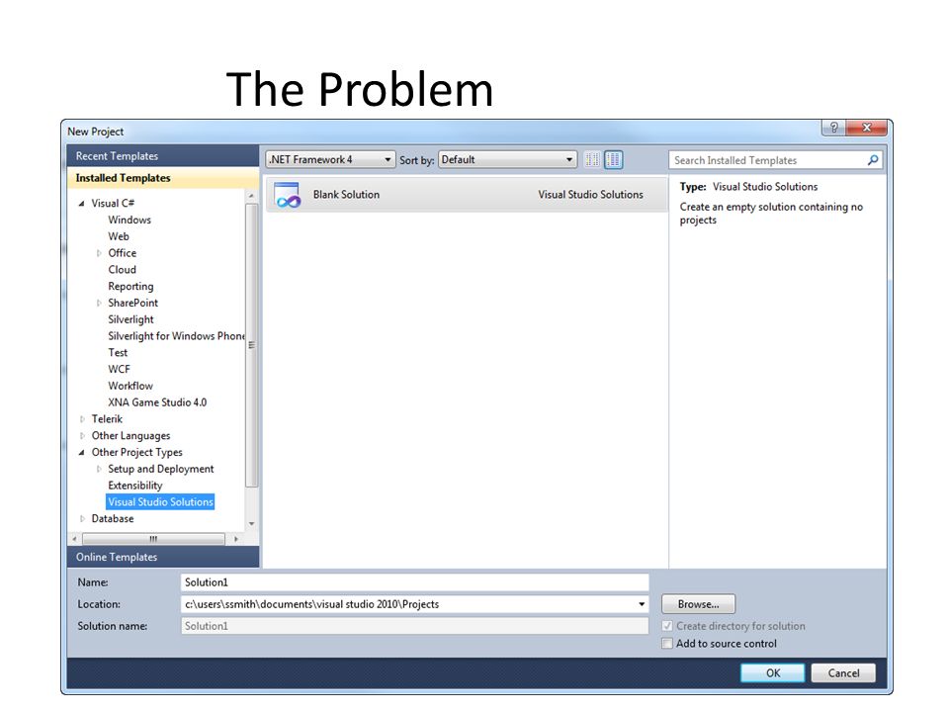Open the Online Templates section
Image resolution: width=949 pixels, height=712 pixels.
(x=163, y=557)
